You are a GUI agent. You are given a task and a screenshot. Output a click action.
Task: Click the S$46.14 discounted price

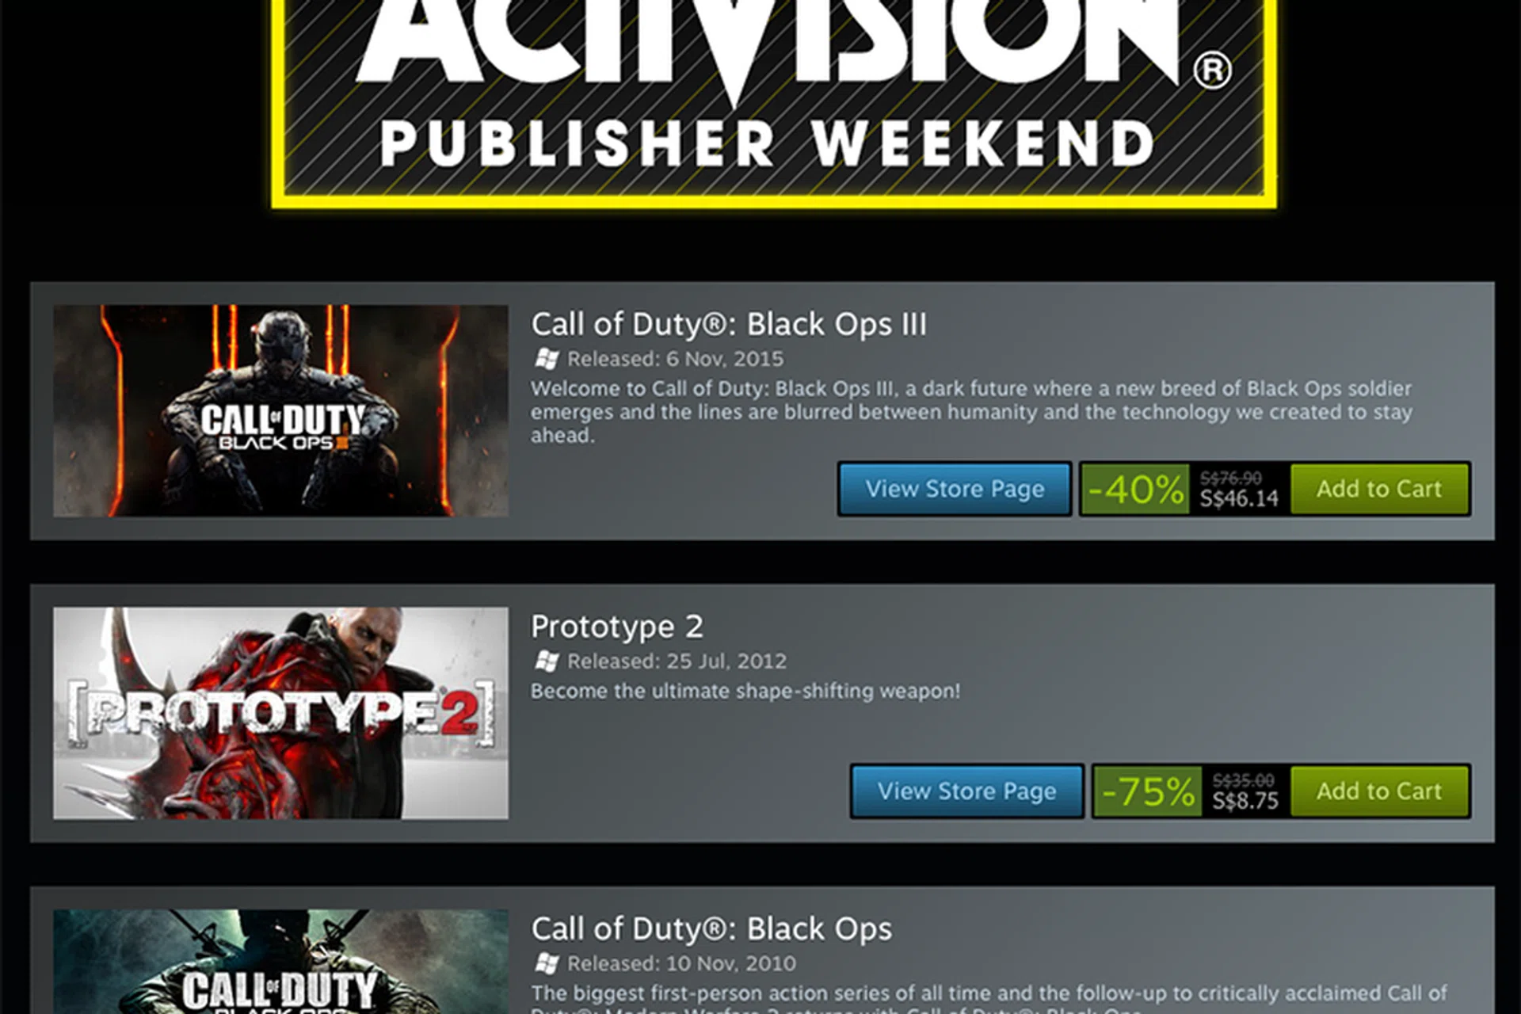tap(1239, 498)
